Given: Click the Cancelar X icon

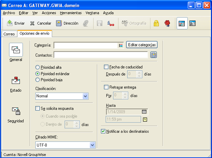Looking at the screenshot, I should point(32,24).
